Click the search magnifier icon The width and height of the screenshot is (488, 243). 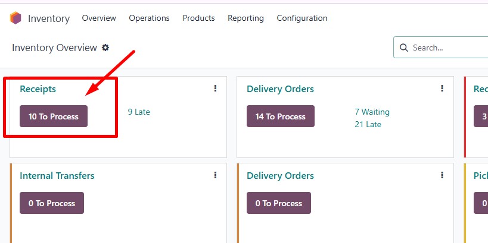click(403, 48)
